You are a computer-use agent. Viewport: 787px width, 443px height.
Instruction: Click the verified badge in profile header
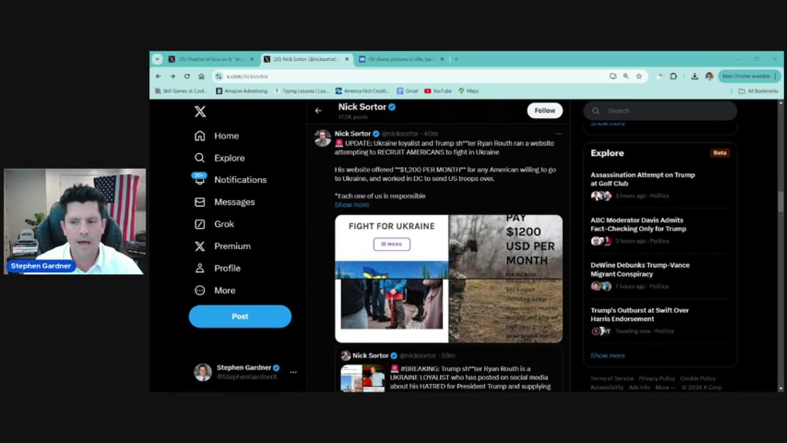pos(392,107)
